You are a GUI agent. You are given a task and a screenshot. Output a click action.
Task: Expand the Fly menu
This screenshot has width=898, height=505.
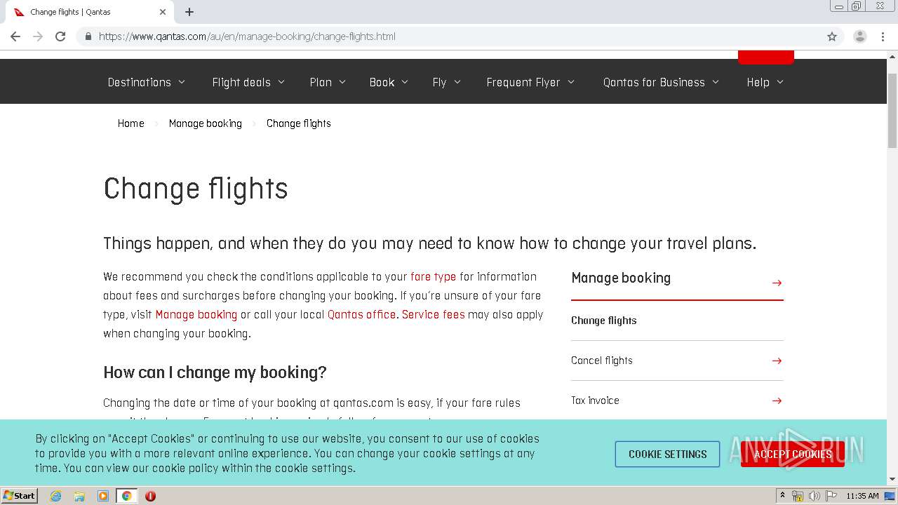447,82
